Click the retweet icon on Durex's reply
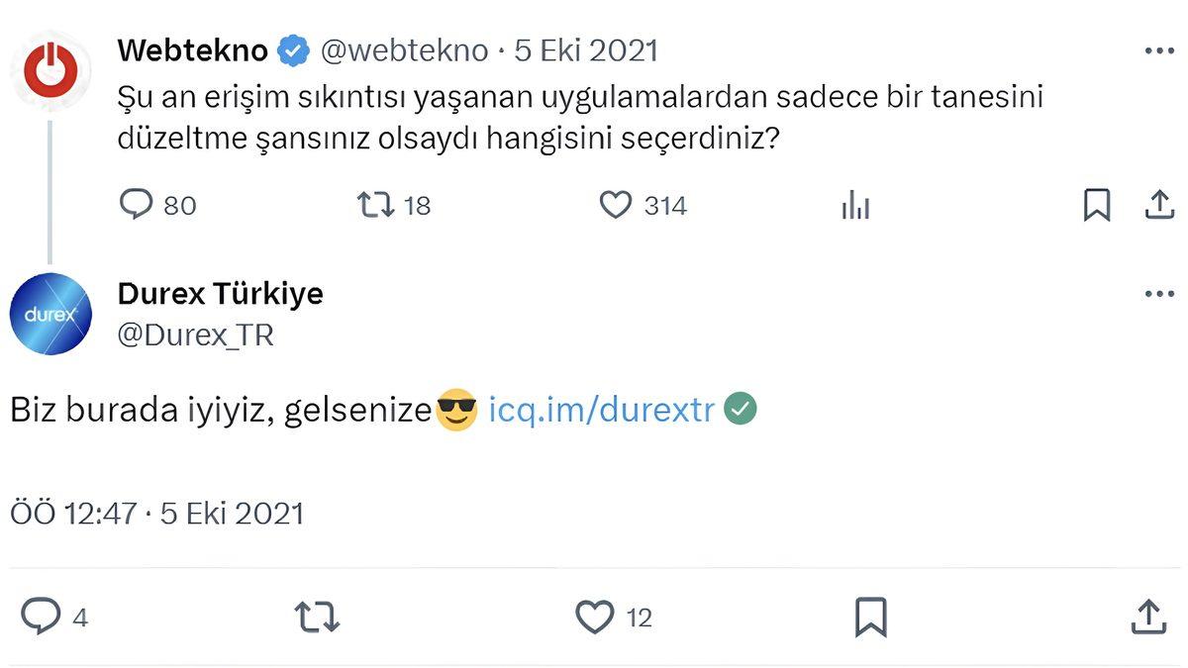The width and height of the screenshot is (1188, 668). pyautogui.click(x=315, y=616)
